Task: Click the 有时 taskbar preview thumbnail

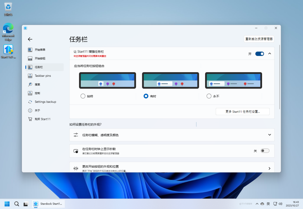Action: point(171,81)
